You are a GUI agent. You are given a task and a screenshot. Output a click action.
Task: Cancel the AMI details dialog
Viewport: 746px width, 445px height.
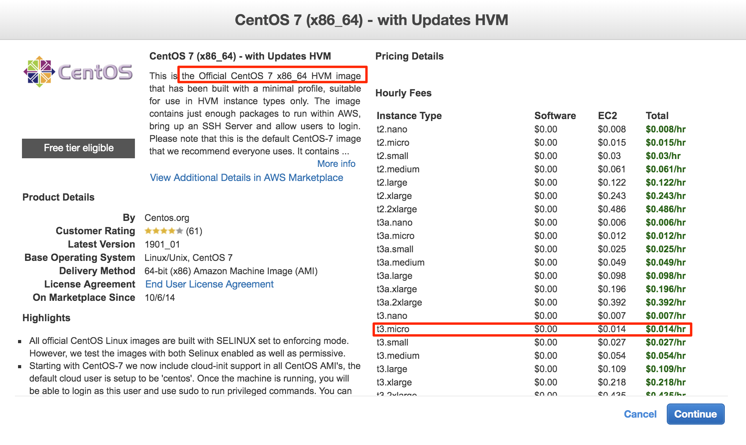pos(640,414)
